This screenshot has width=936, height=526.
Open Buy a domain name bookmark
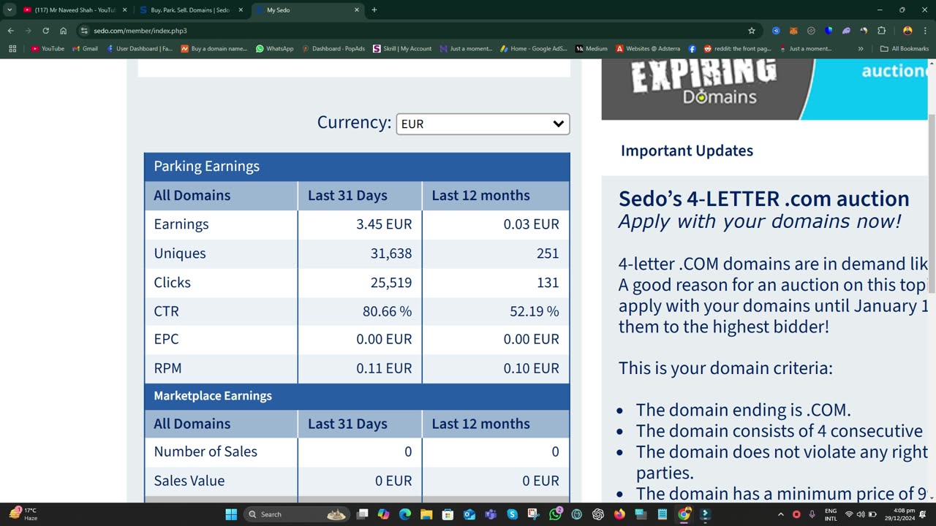pos(214,49)
